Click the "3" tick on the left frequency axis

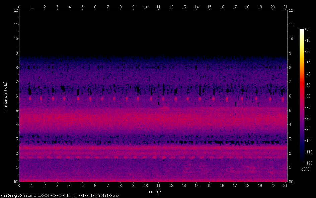pyautogui.click(x=17, y=139)
